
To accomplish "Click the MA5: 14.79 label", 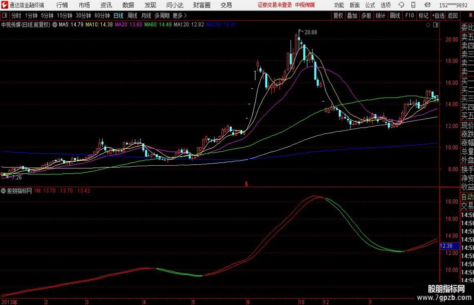I will click(x=71, y=25).
